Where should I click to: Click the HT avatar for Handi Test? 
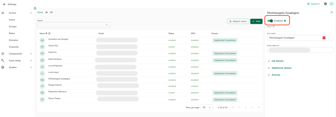pyautogui.click(x=42, y=47)
